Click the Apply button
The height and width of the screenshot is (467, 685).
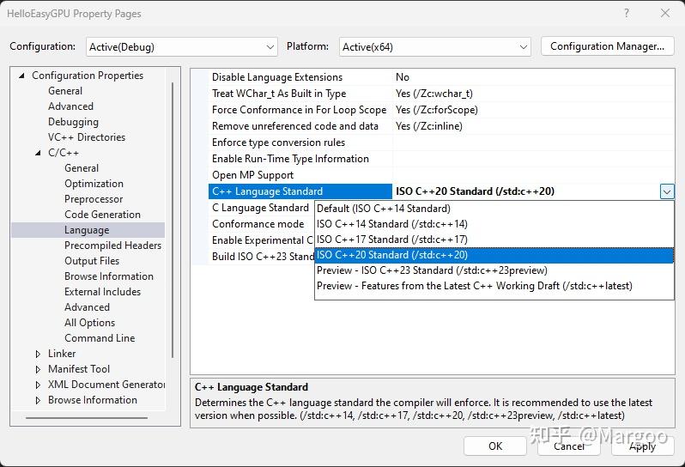[643, 446]
